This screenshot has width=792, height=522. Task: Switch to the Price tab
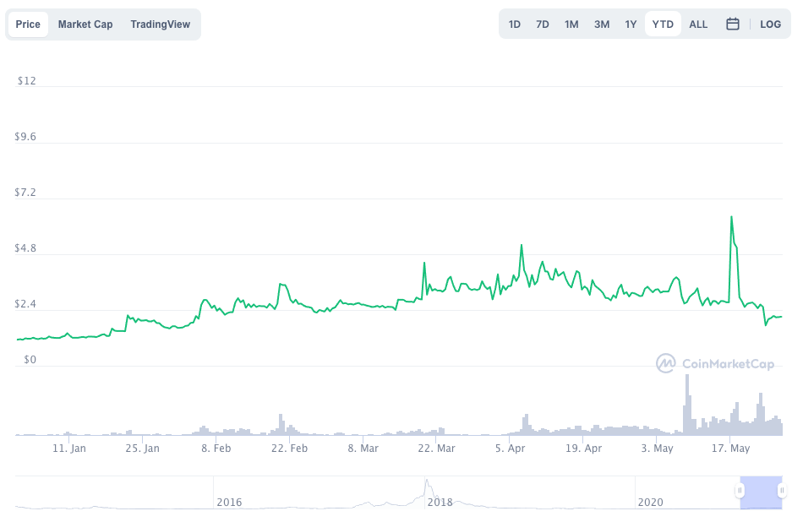28,24
